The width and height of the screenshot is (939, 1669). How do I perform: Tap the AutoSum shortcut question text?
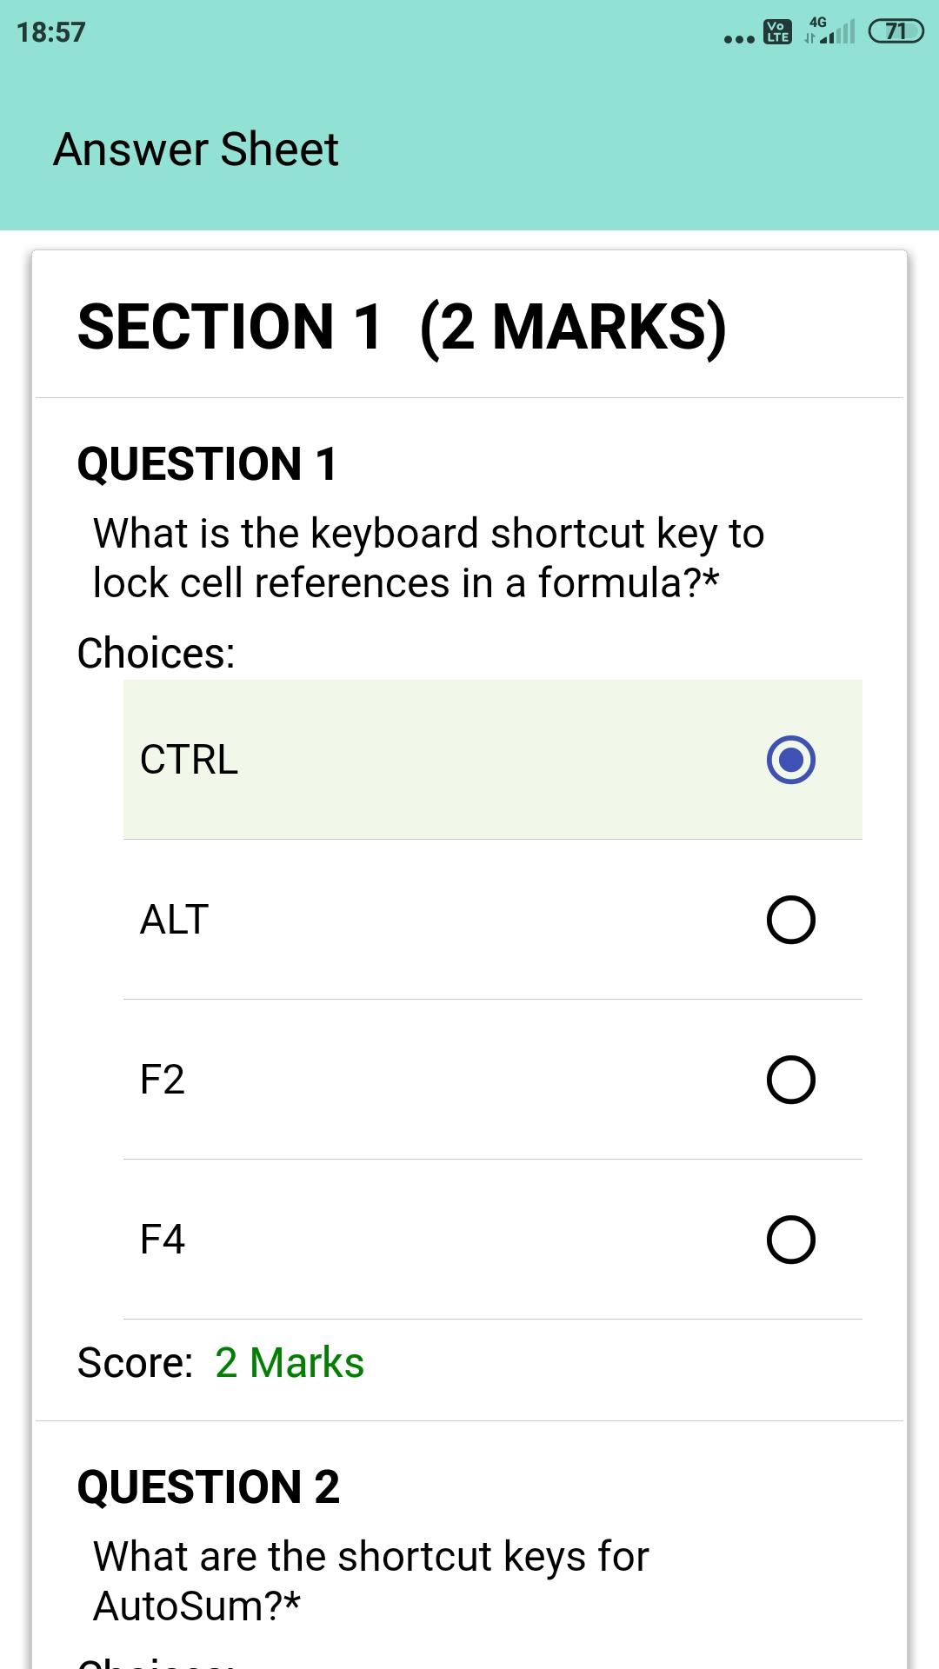371,1581
